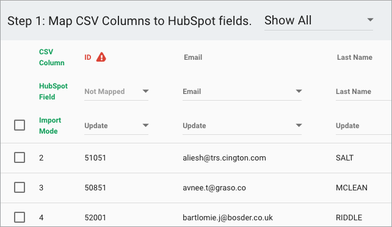Image resolution: width=392 pixels, height=227 pixels.
Task: Click the Last Name CSV column header
Action: 355,57
